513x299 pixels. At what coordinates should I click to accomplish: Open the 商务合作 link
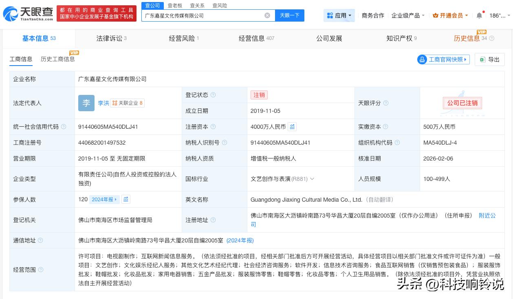coord(373,15)
